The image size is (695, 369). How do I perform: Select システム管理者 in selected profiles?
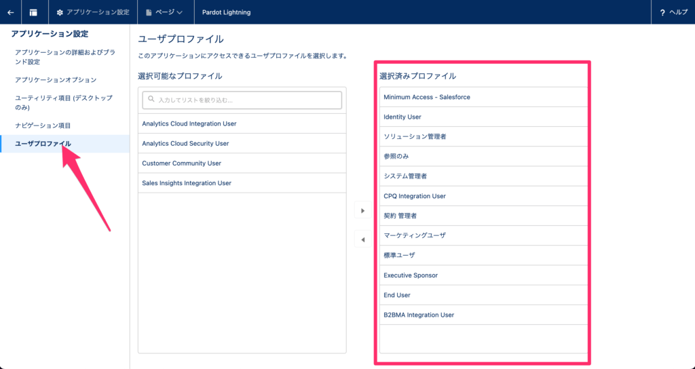405,176
